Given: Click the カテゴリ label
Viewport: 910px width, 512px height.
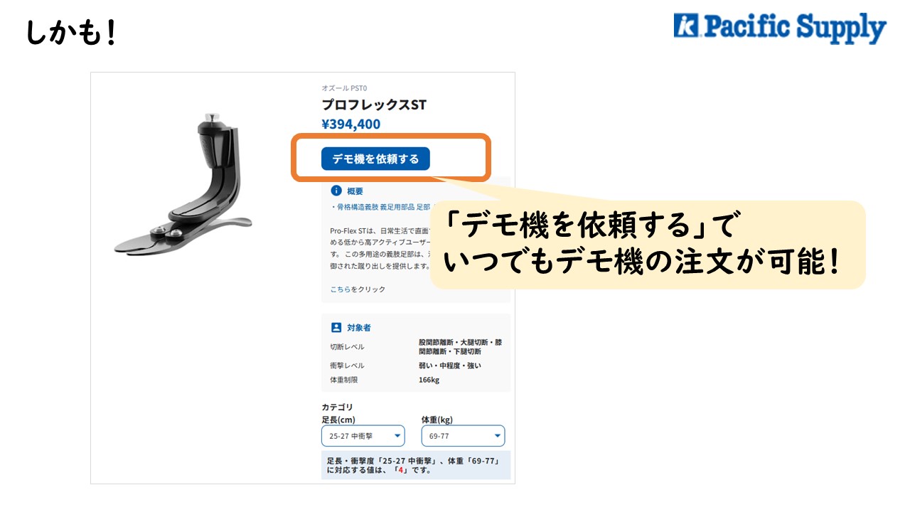Looking at the screenshot, I should tap(337, 407).
